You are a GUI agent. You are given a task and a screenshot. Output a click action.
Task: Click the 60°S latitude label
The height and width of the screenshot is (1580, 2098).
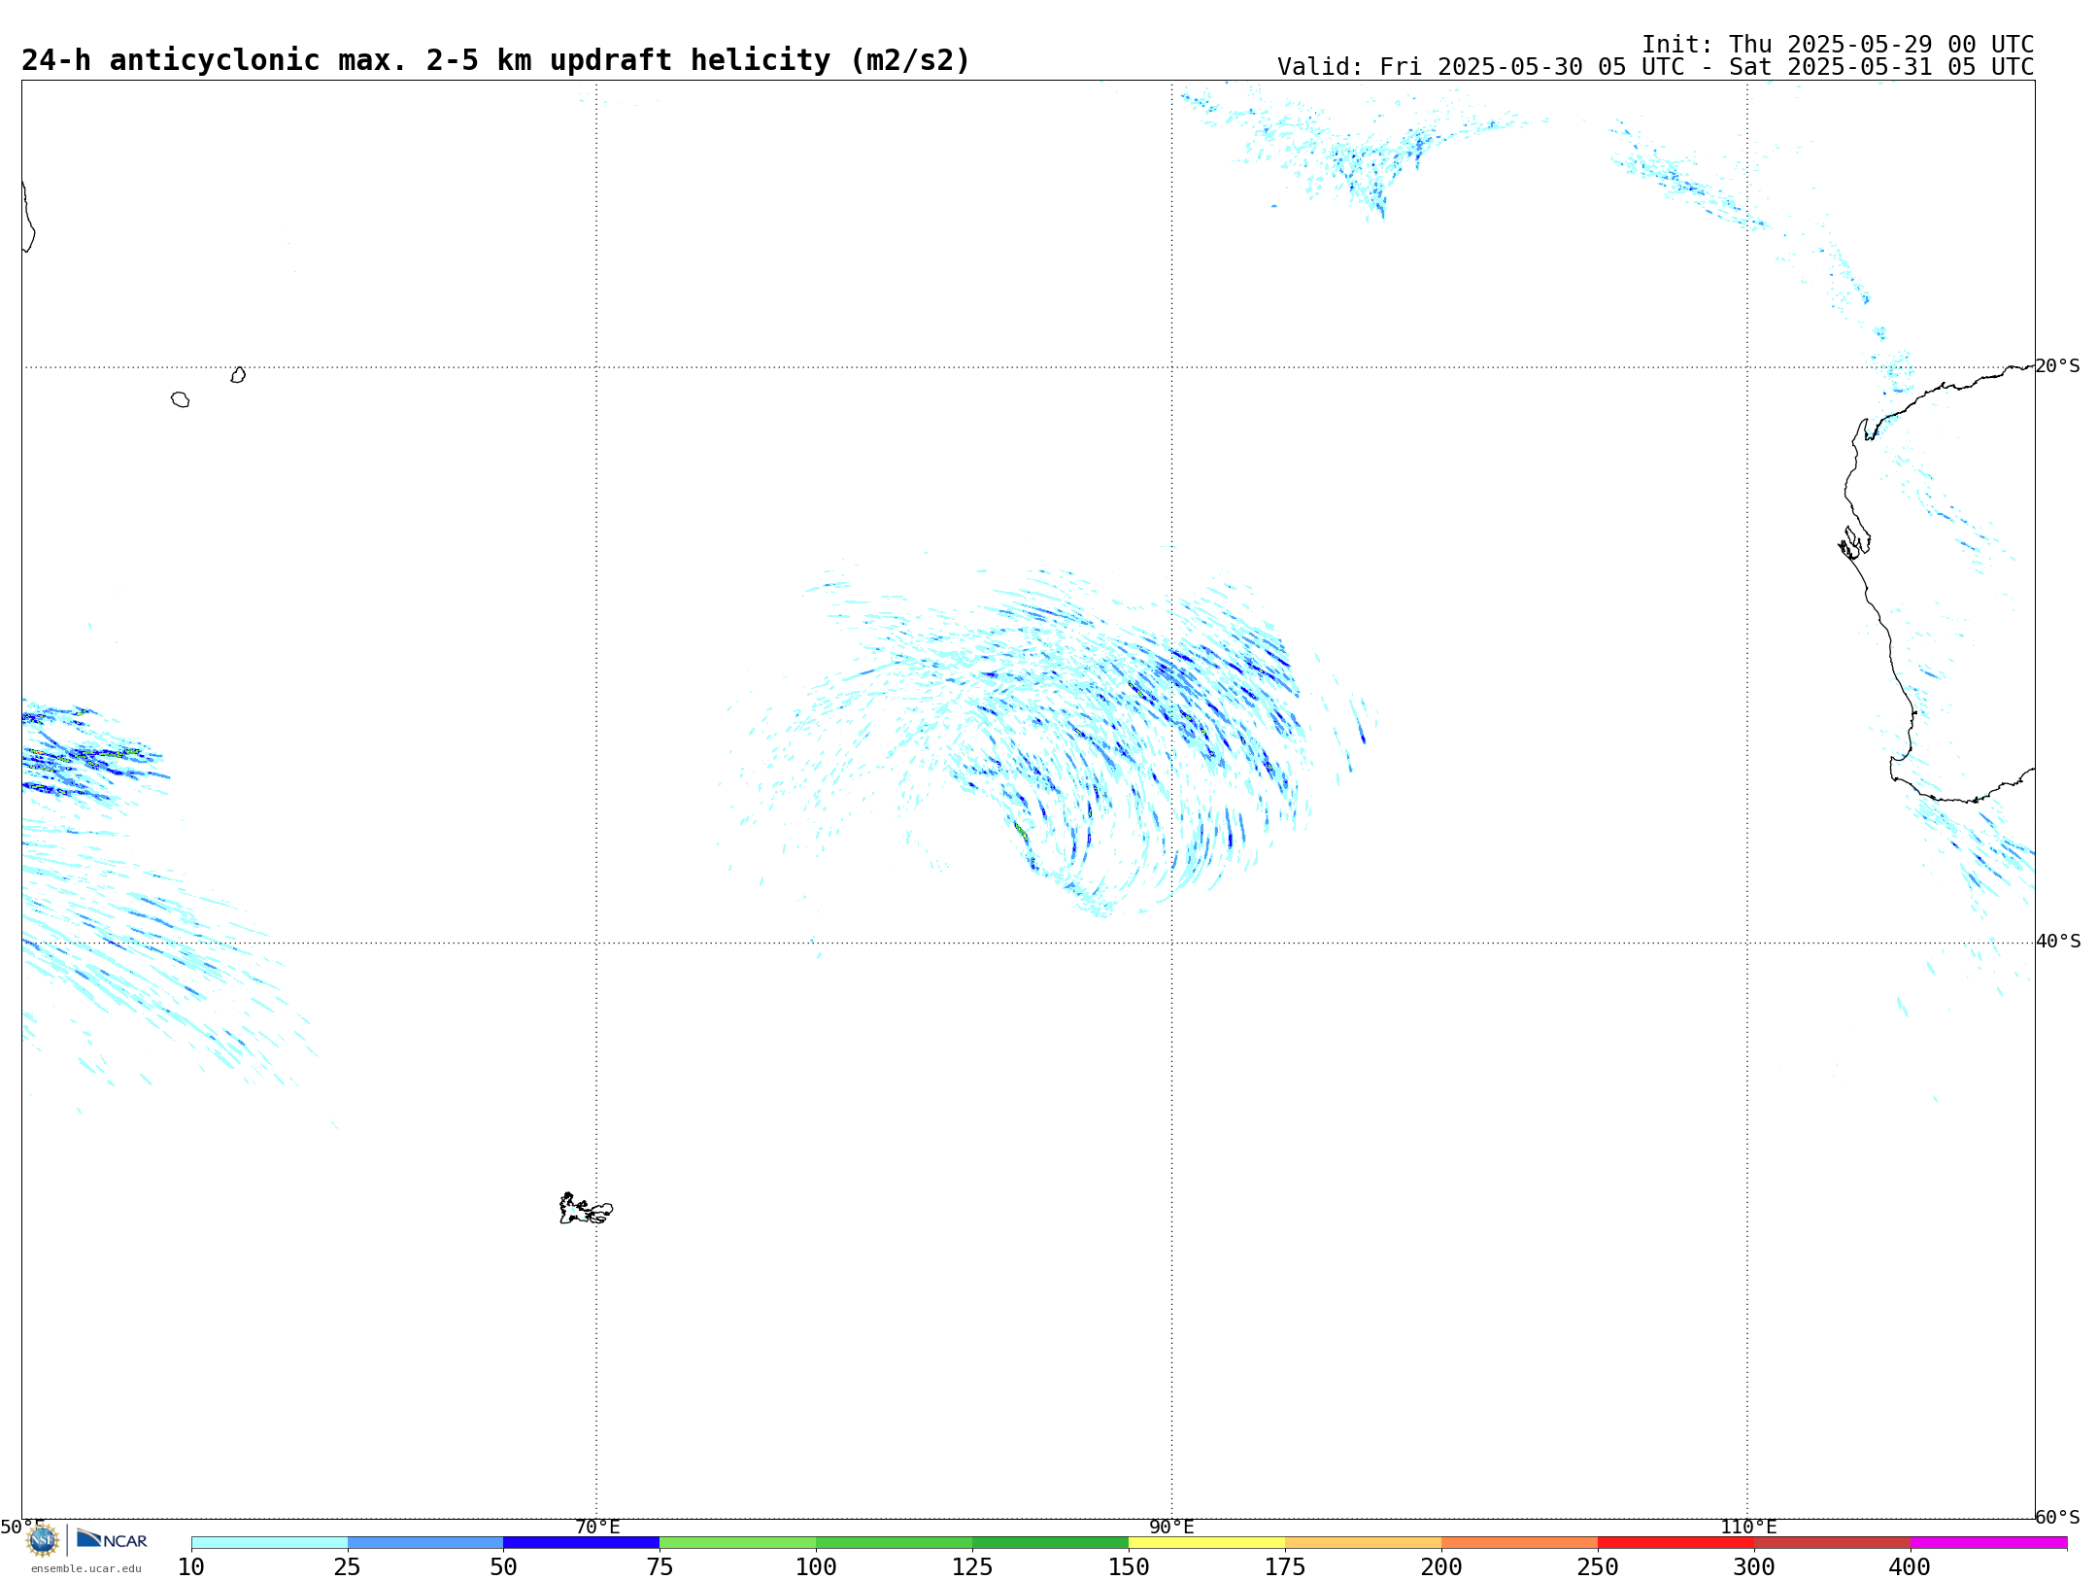pos(2058,1517)
